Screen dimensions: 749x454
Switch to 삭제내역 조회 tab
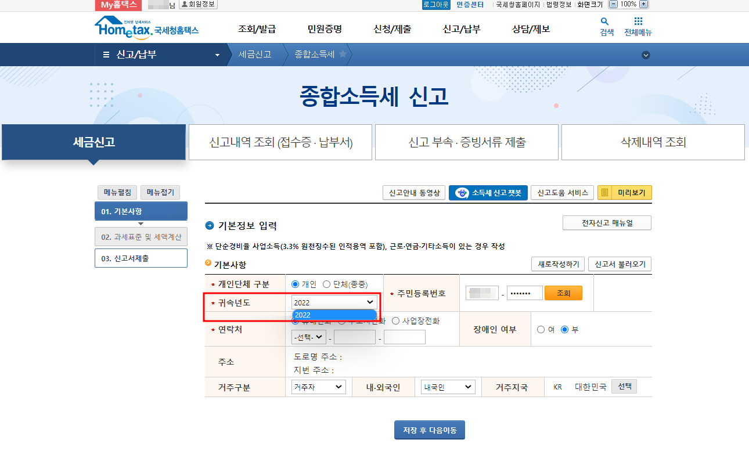point(653,142)
